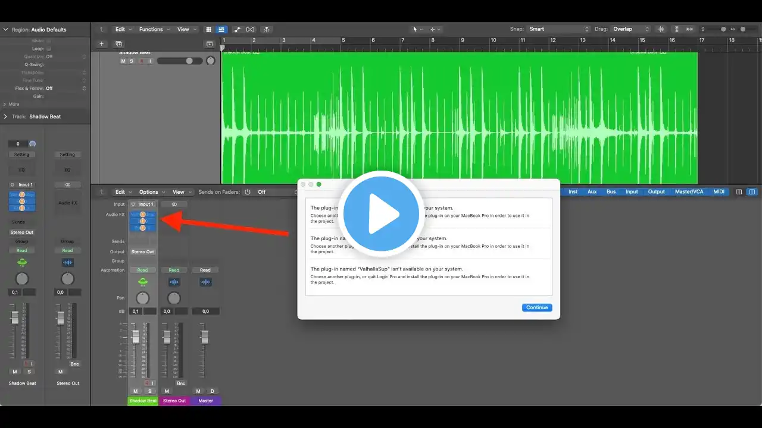The width and height of the screenshot is (762, 428).
Task: Switch tracks area to grid view icon
Action: [209, 29]
